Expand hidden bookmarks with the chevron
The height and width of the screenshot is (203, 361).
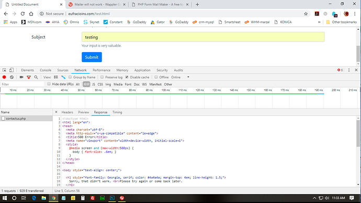pyautogui.click(x=319, y=22)
